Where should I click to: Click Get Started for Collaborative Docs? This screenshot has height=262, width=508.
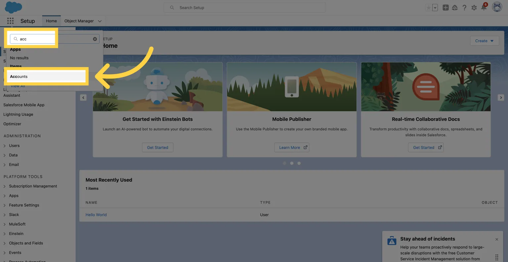click(x=426, y=147)
